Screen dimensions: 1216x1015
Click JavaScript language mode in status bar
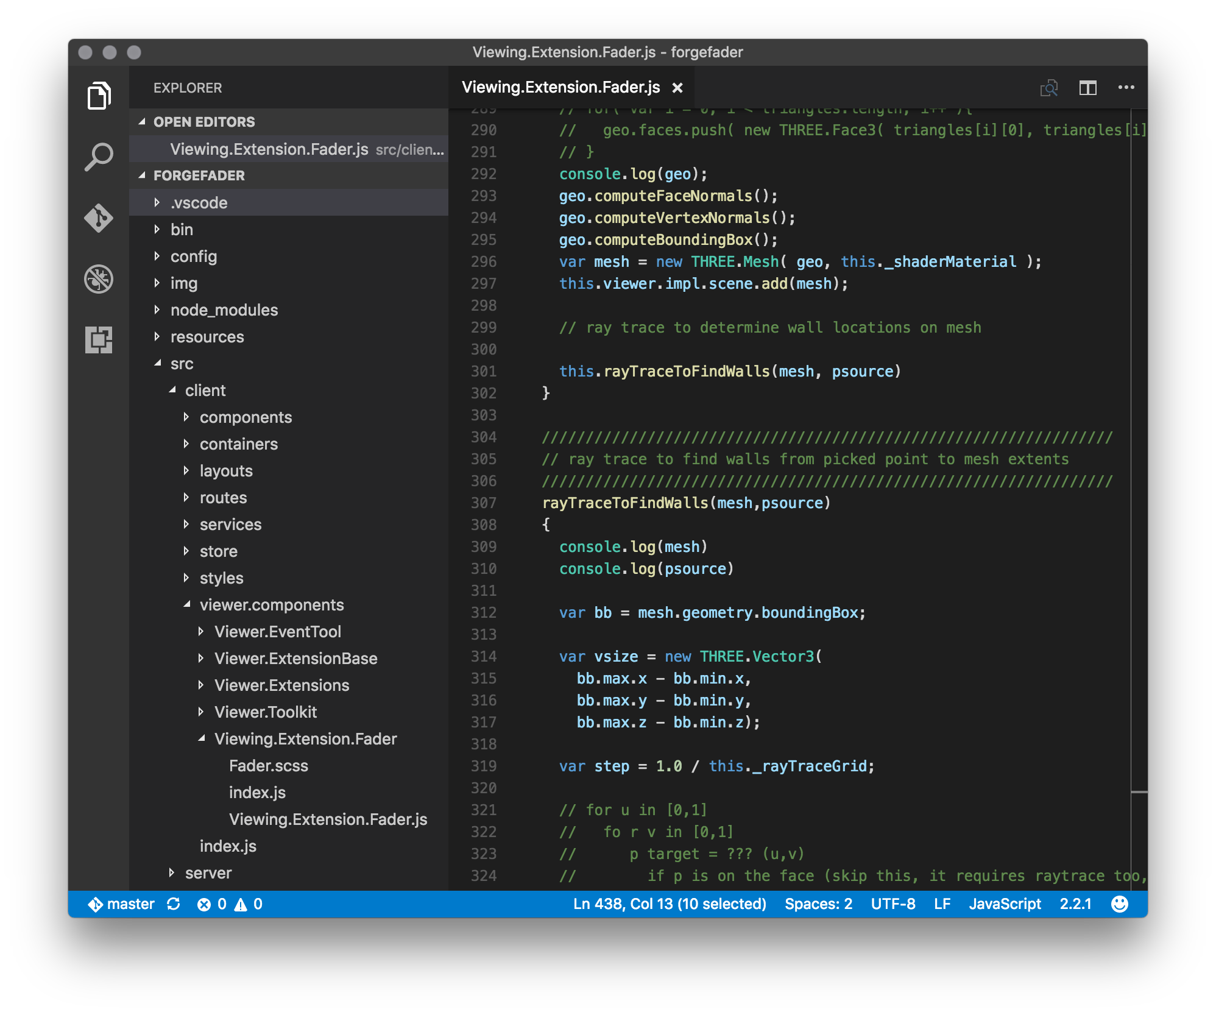[x=1005, y=904]
